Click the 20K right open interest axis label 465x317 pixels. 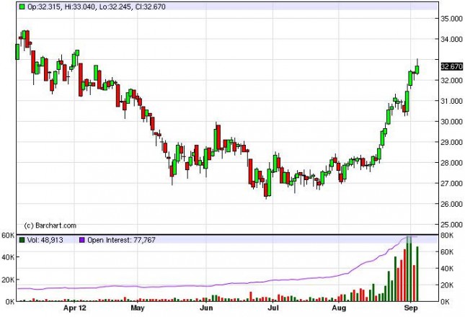[447, 285]
